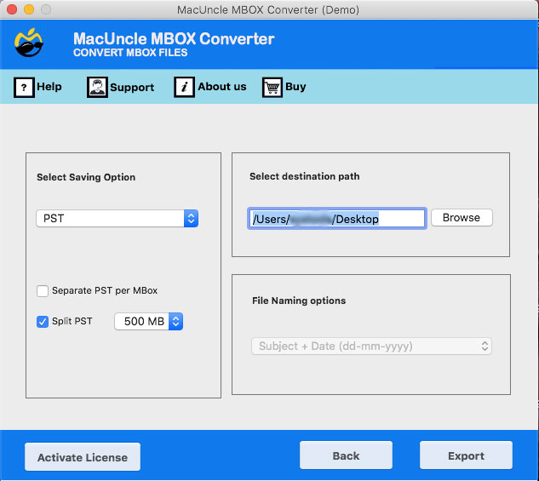The height and width of the screenshot is (481, 539).
Task: Start conversion with the Export button
Action: (x=466, y=455)
